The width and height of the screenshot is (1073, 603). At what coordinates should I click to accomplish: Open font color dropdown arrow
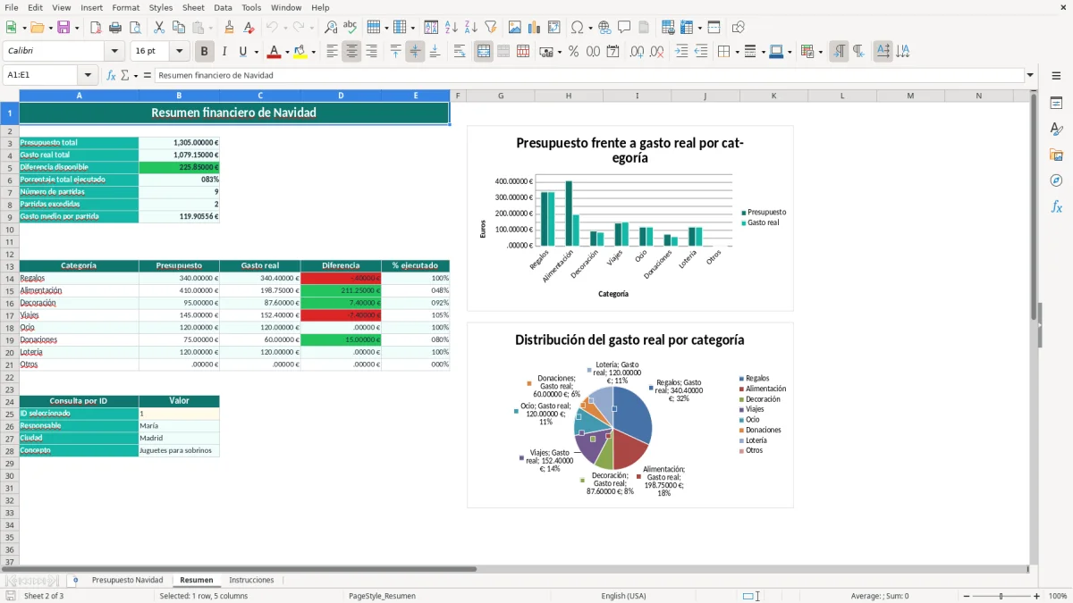[286, 52]
